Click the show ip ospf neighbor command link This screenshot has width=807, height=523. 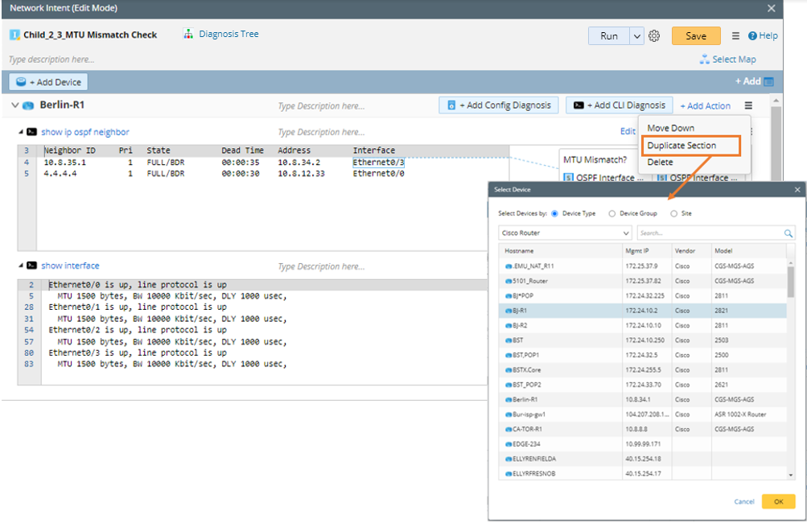coord(85,132)
